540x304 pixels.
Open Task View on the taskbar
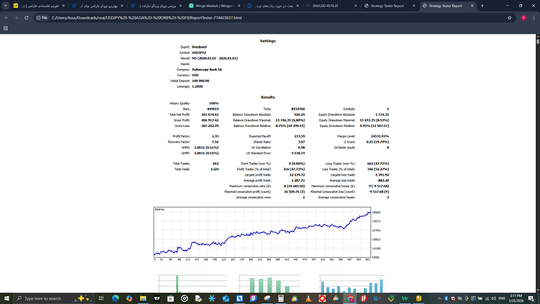[x=101, y=299]
